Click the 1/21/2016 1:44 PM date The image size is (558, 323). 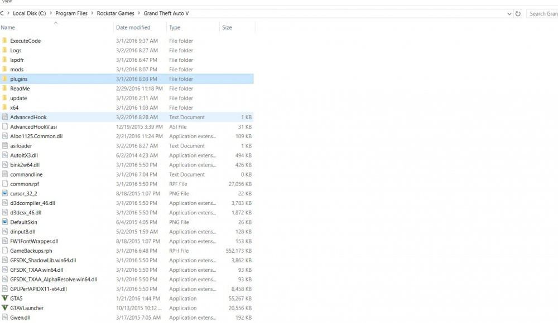pos(138,298)
